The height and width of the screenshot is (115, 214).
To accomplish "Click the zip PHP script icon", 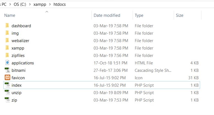I will (x=7, y=100).
